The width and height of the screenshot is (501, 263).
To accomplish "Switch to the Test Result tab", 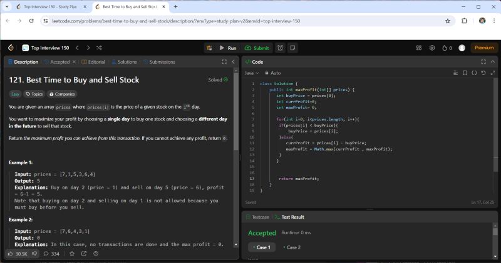I will pyautogui.click(x=289, y=217).
